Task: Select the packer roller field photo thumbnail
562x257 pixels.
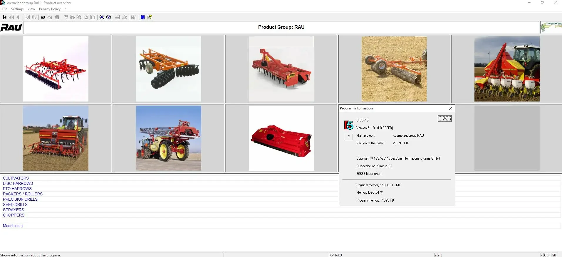Action: click(394, 69)
